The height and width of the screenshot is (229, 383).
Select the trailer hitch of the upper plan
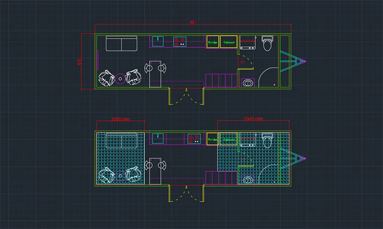293,61
